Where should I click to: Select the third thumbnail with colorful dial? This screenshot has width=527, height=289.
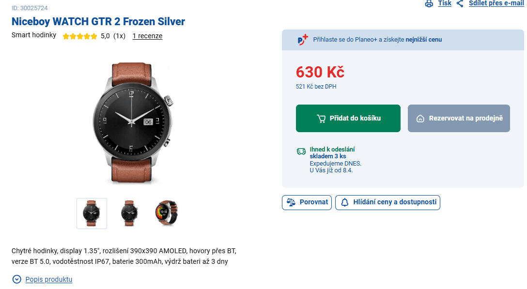point(166,213)
